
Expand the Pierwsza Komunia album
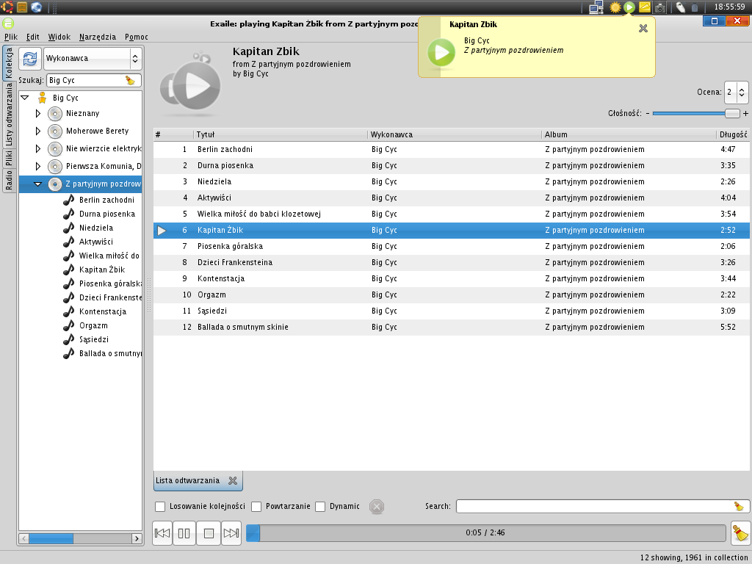[x=38, y=167]
